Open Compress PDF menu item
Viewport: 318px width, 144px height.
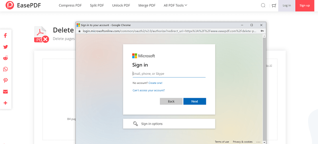[70, 6]
